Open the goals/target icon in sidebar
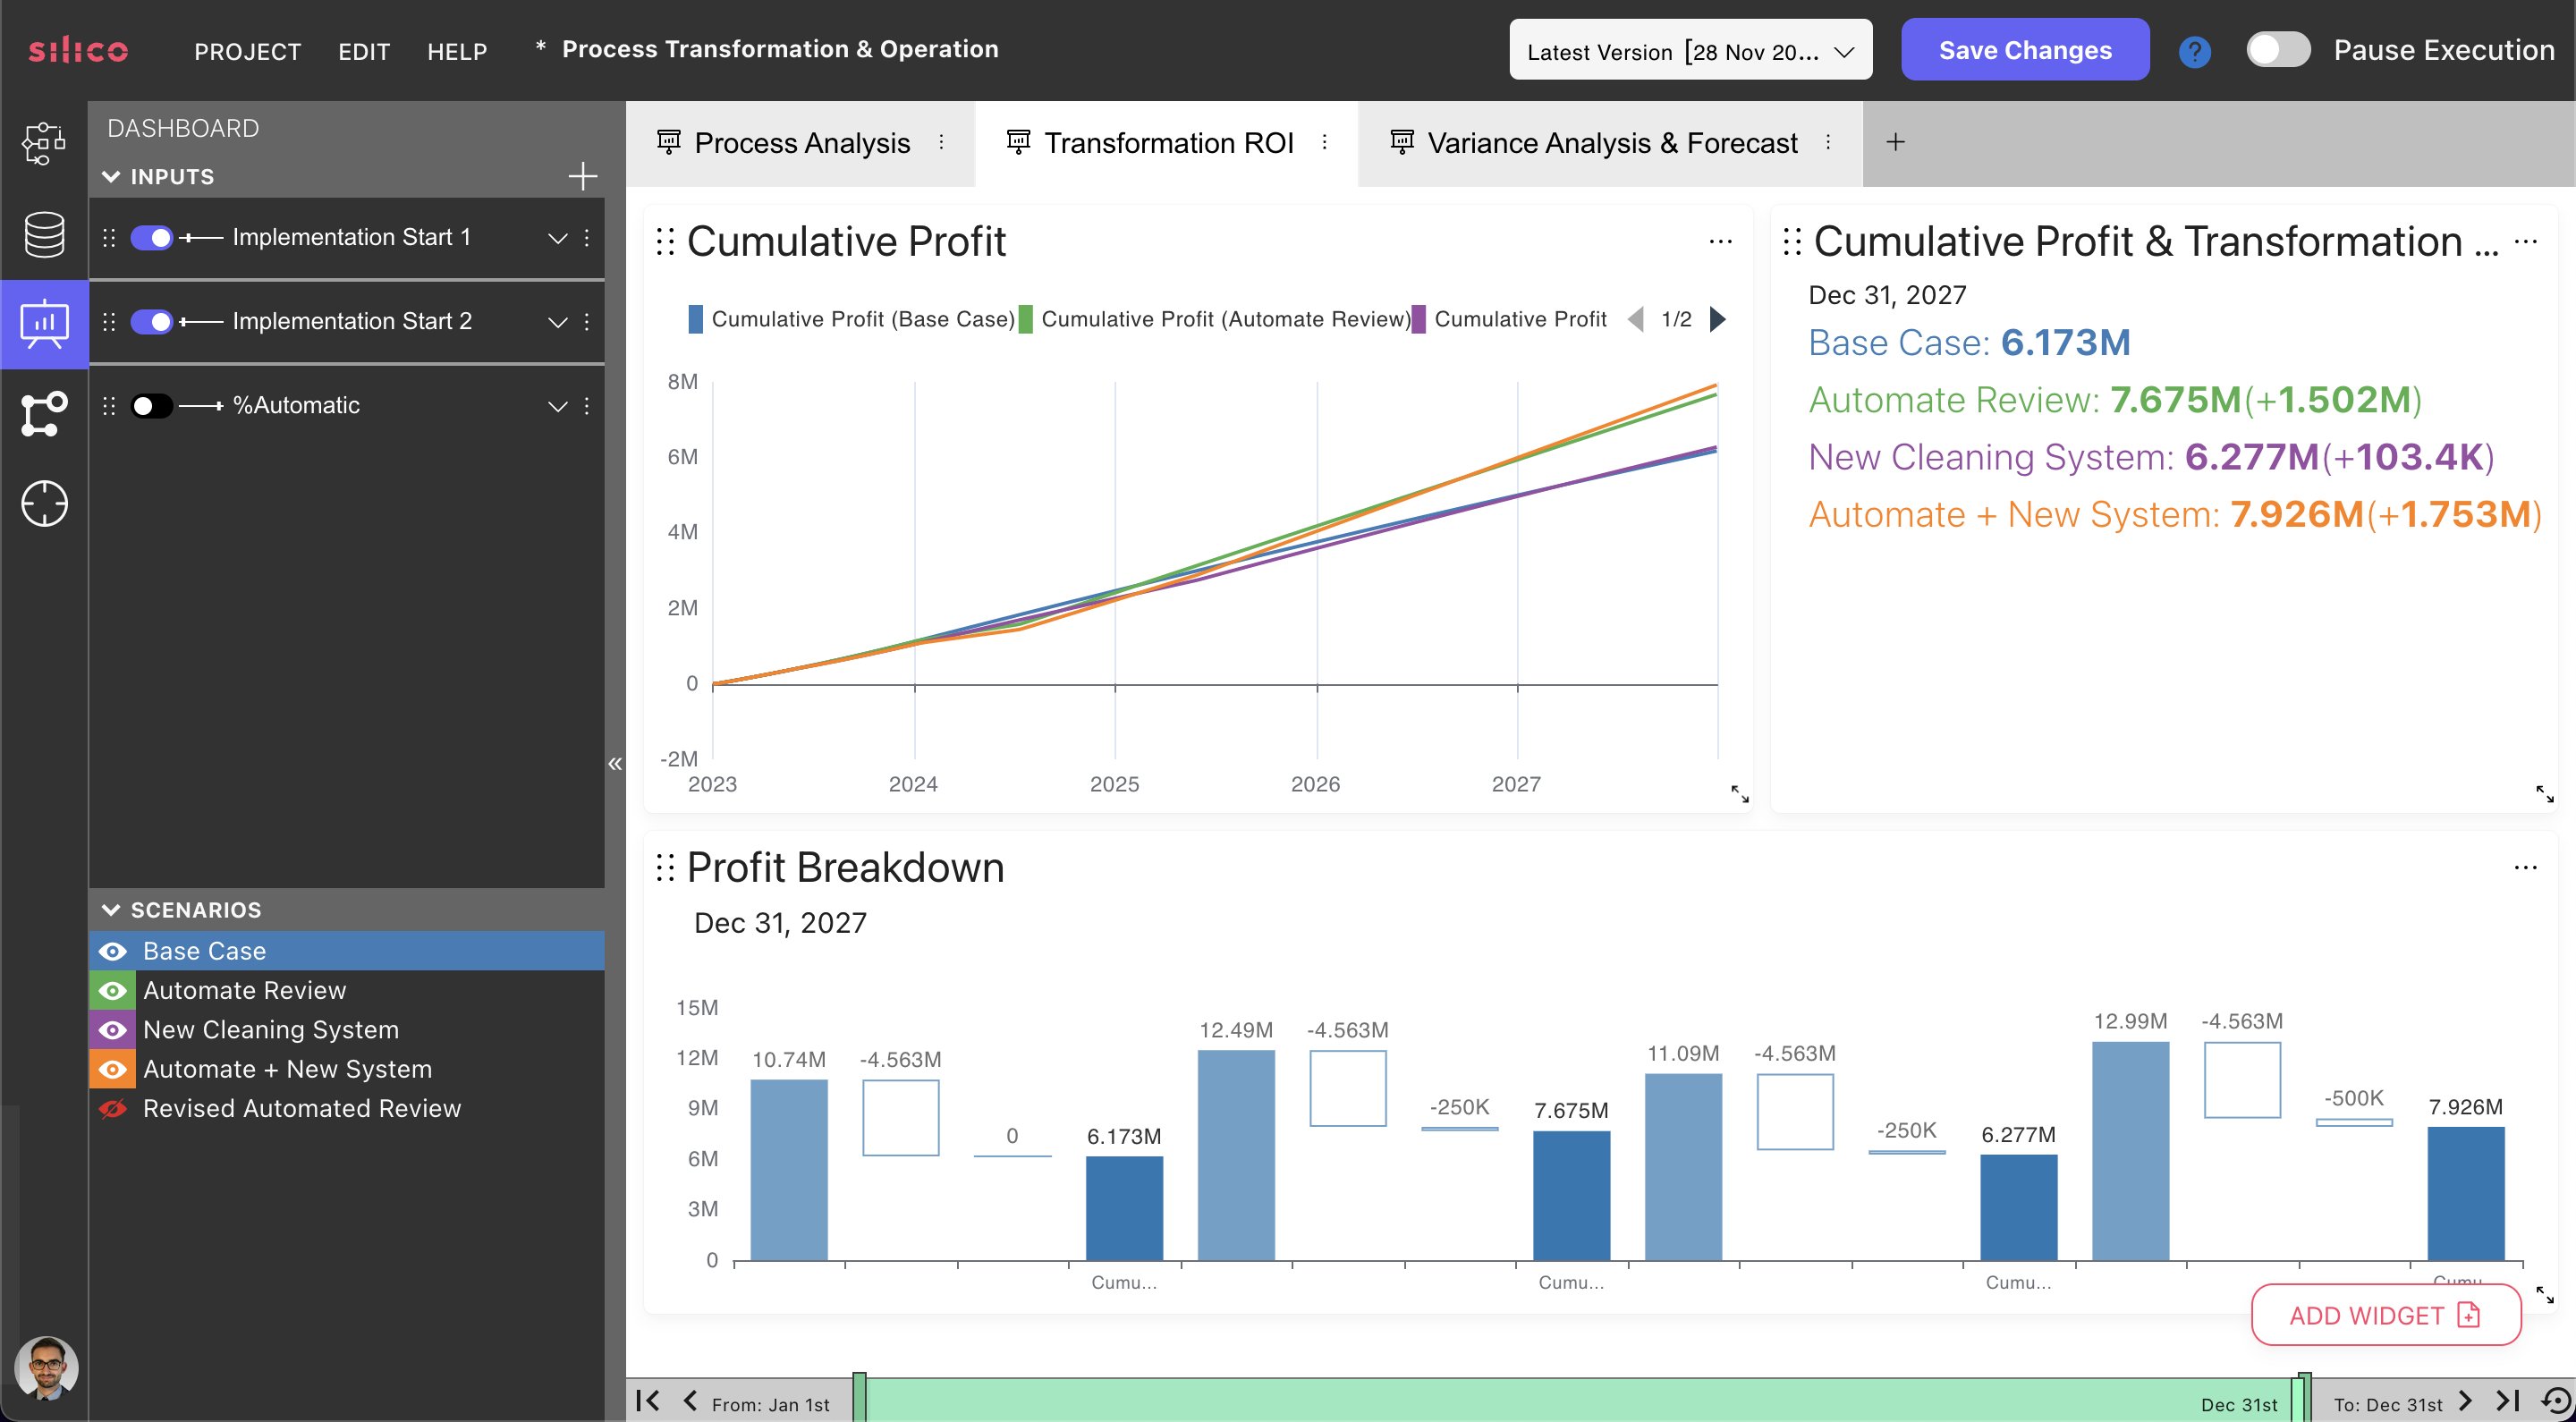 (44, 503)
